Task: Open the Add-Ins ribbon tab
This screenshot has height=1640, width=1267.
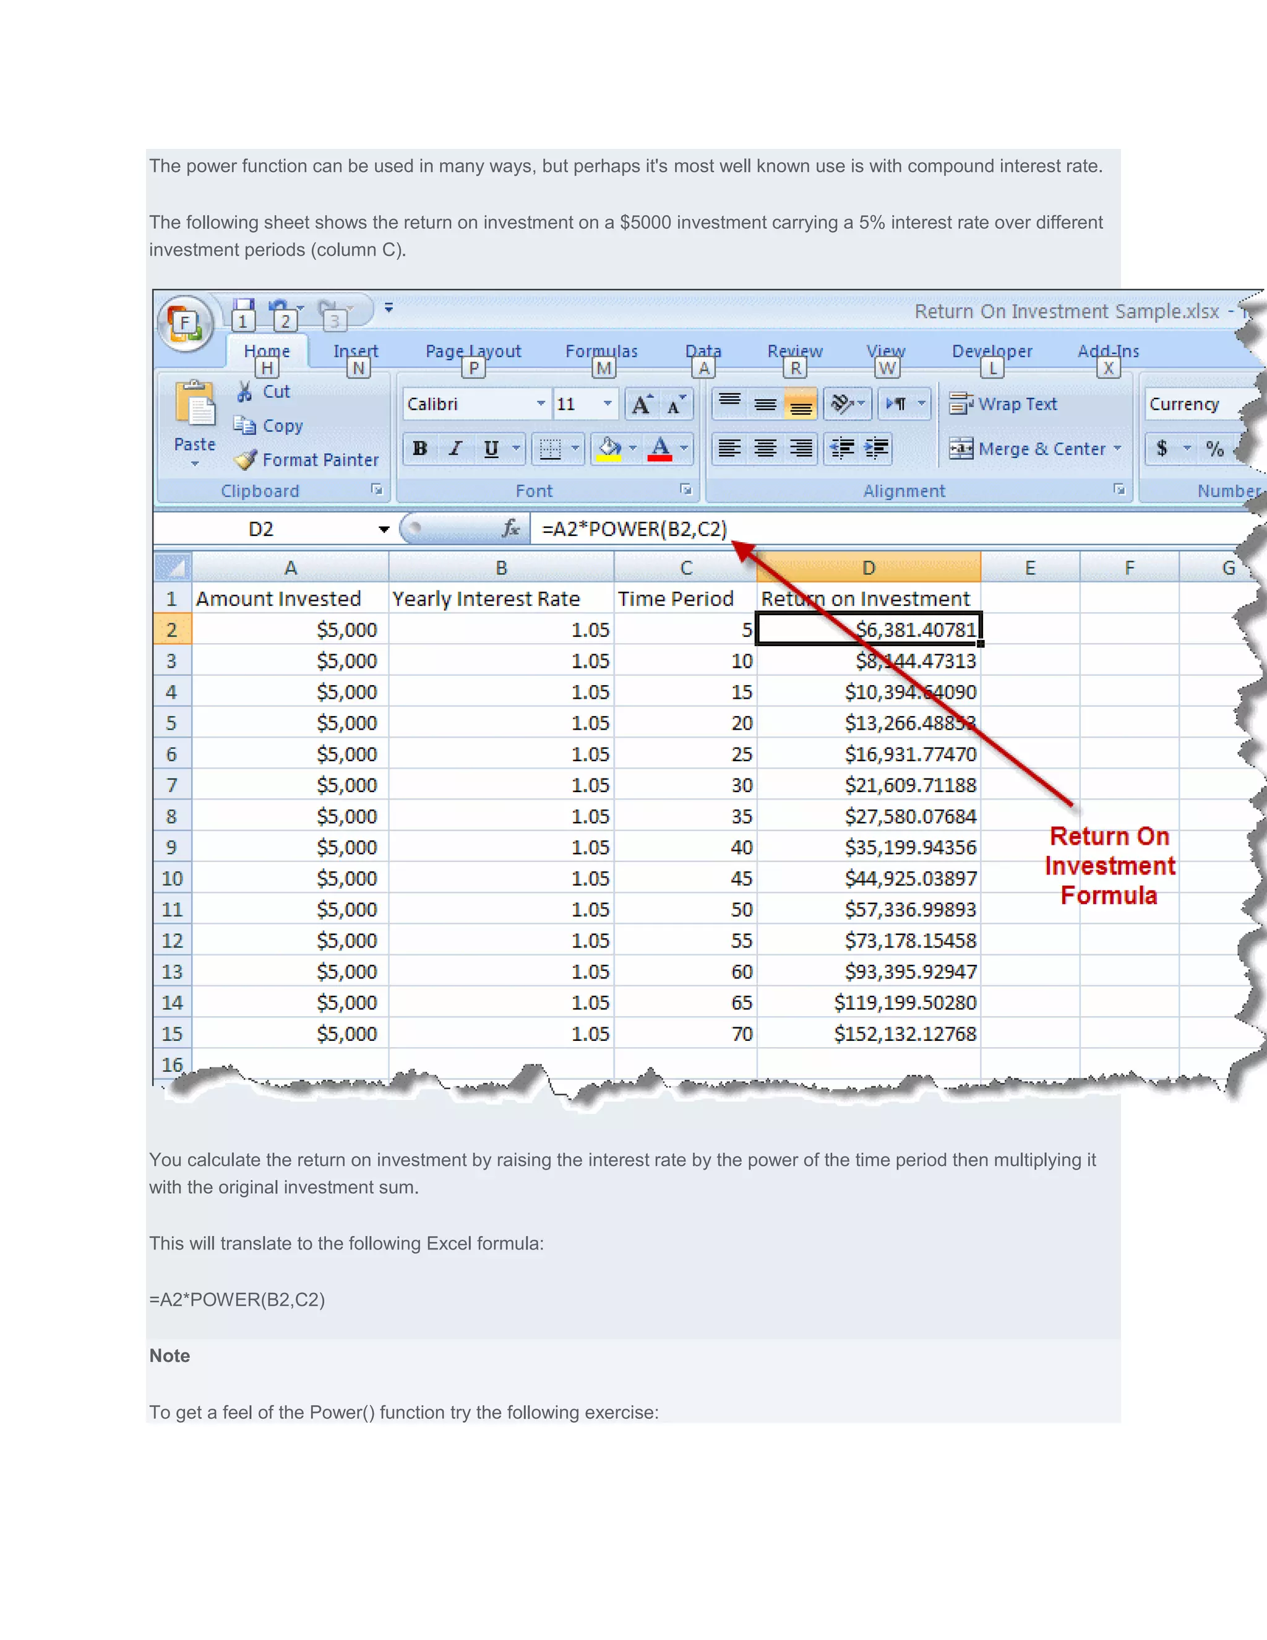Action: [x=1108, y=351]
